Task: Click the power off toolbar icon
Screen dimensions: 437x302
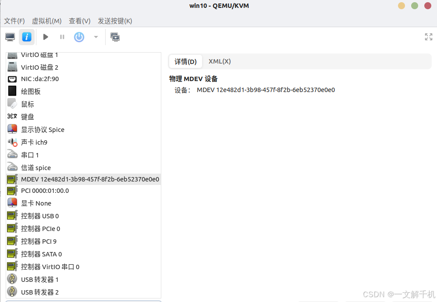Action: click(x=79, y=37)
